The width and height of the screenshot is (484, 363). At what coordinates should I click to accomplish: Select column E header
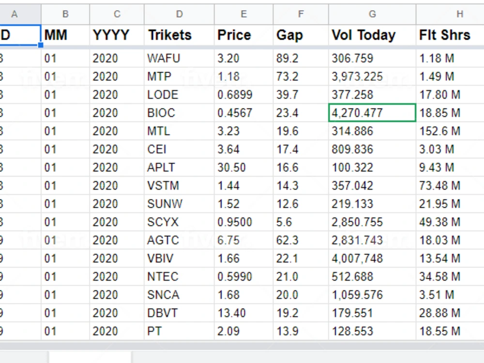243,14
